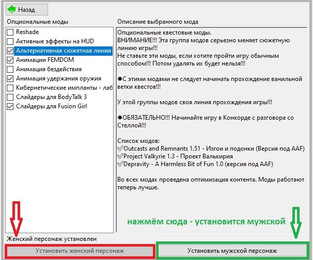
Task: Click the green back arrow icon
Action: click(x=10, y=9)
